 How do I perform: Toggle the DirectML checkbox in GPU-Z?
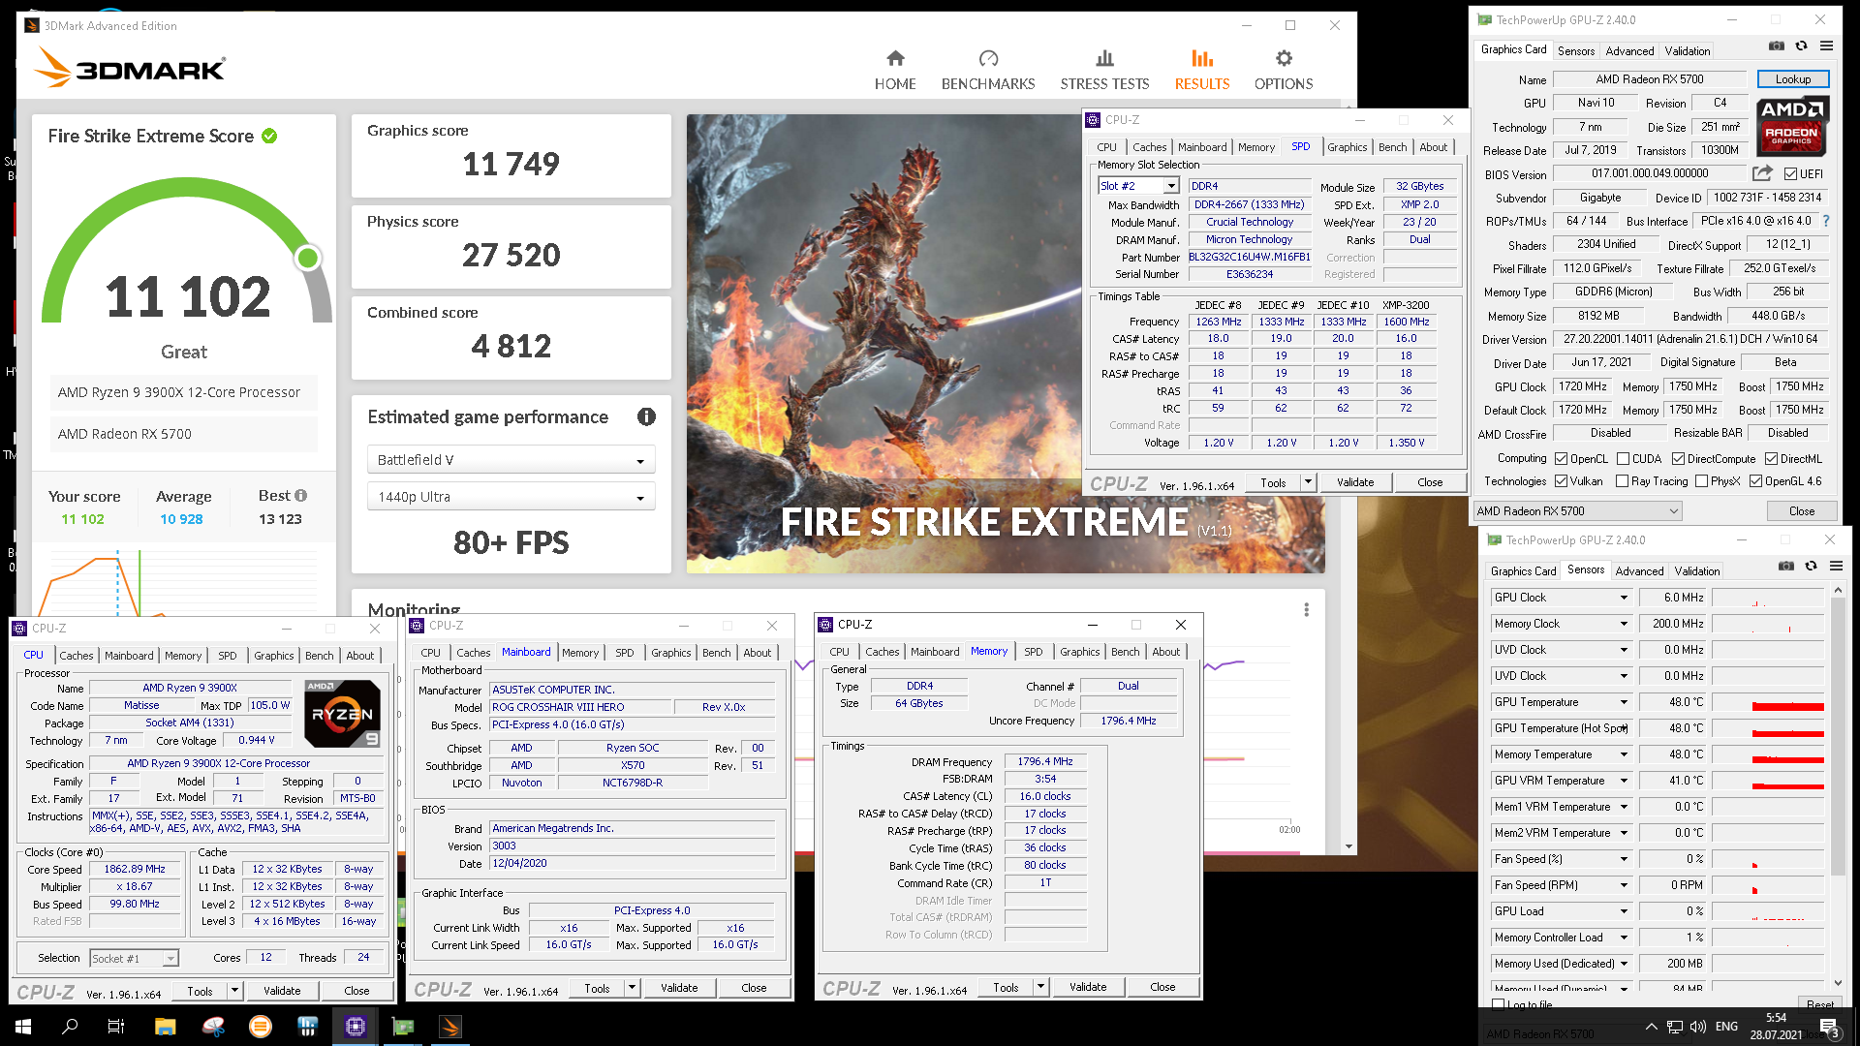(1771, 459)
